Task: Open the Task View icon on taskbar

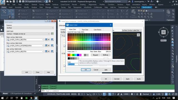Action: click(12, 98)
